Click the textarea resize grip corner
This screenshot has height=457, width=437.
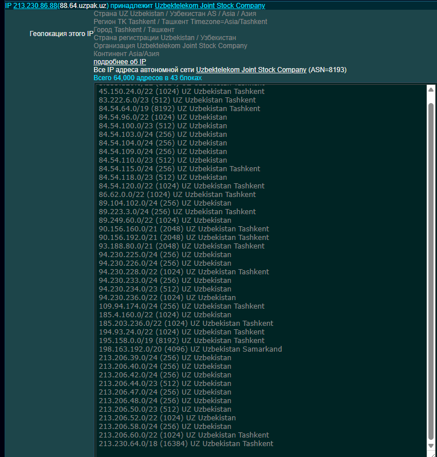click(x=431, y=454)
